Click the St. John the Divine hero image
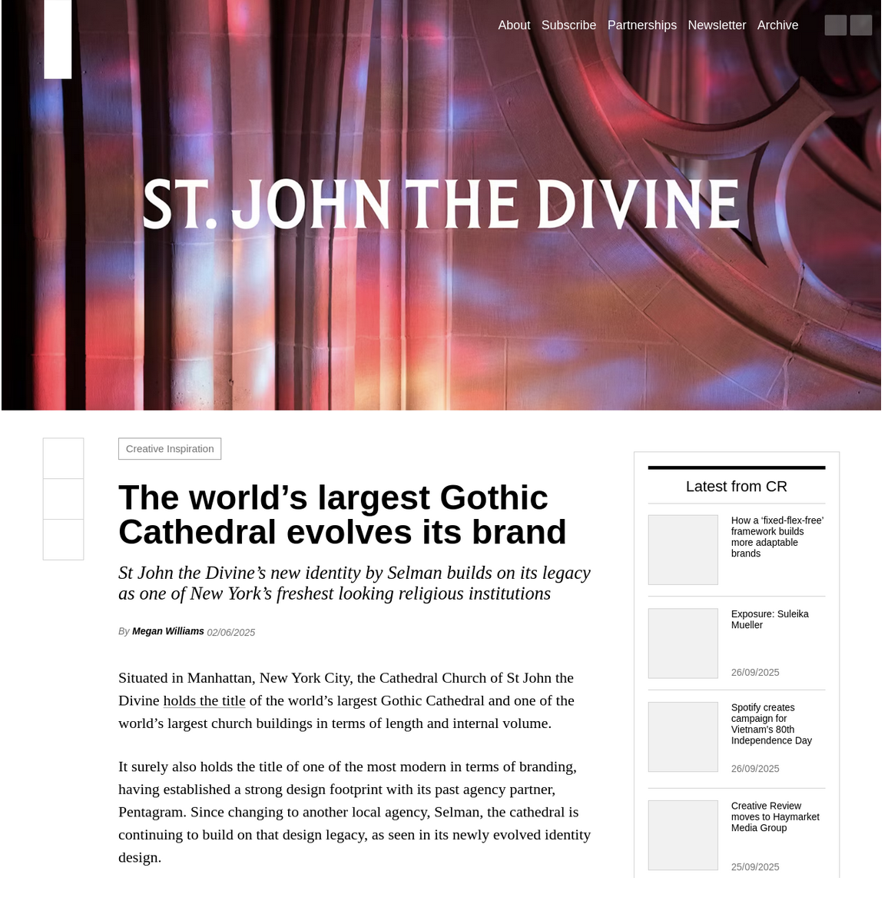The height and width of the screenshot is (901, 888). point(441,205)
